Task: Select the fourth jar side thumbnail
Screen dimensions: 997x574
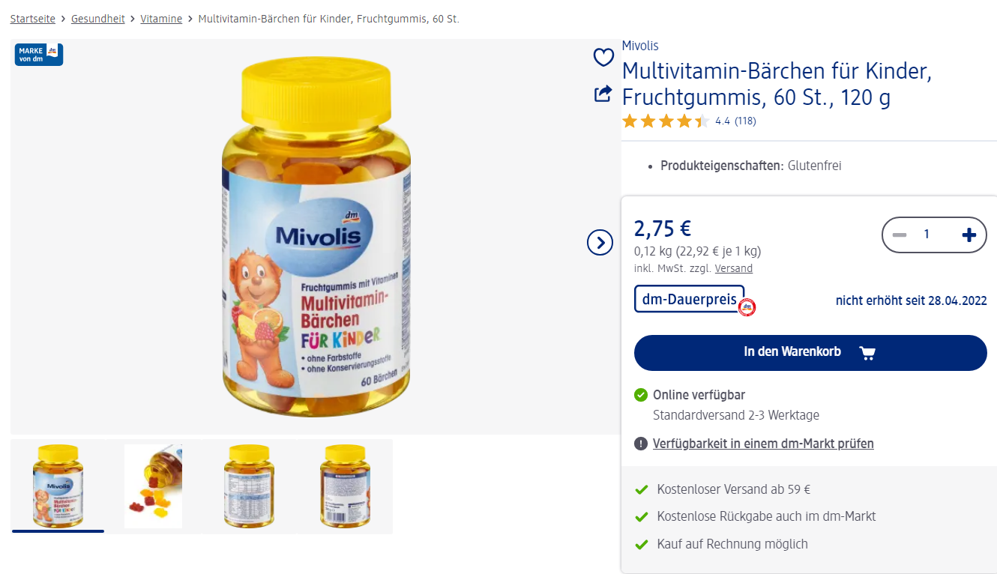Action: coord(346,486)
